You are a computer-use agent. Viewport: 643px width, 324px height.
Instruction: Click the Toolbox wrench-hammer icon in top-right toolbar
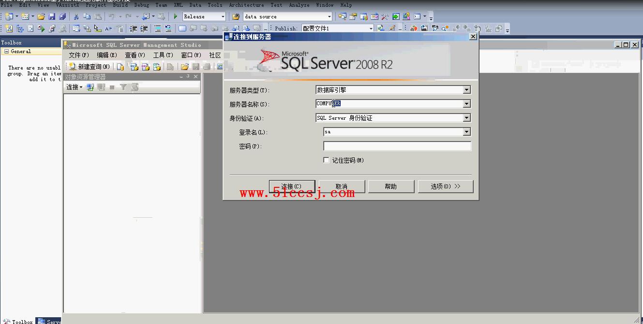(385, 16)
